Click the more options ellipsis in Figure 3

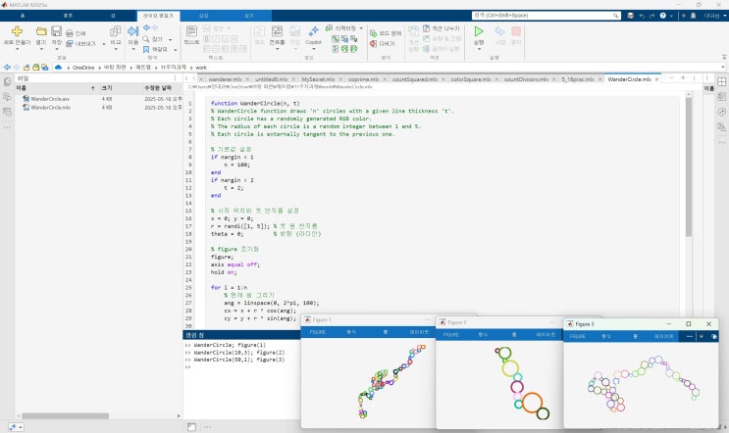[690, 336]
